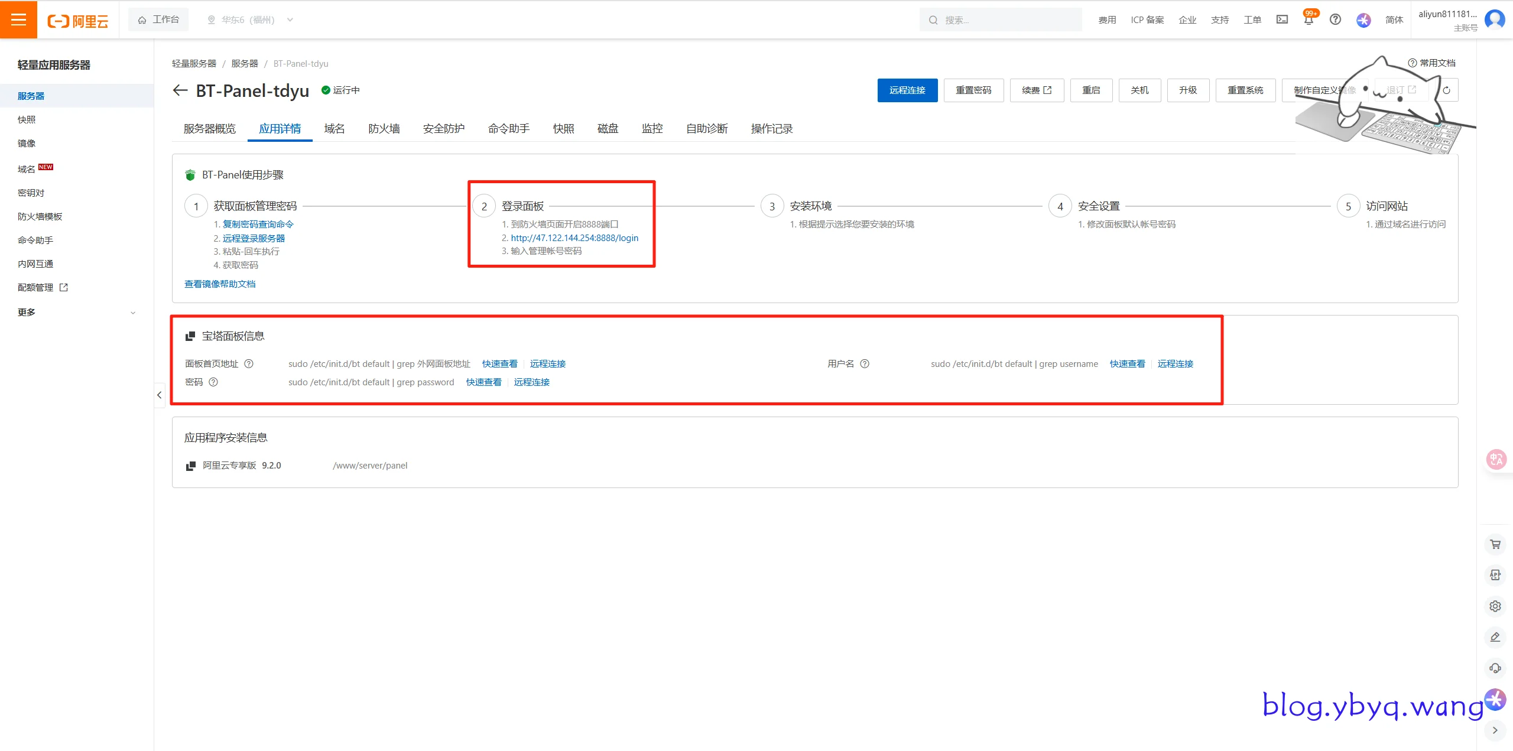Open the 服务器概览 tab
Viewport: 1513px width, 751px height.
point(209,129)
